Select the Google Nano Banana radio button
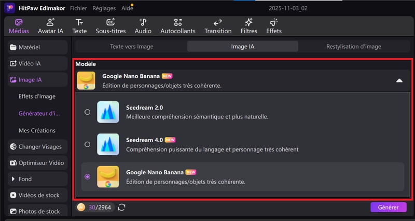The width and height of the screenshot is (415, 221). click(x=87, y=176)
